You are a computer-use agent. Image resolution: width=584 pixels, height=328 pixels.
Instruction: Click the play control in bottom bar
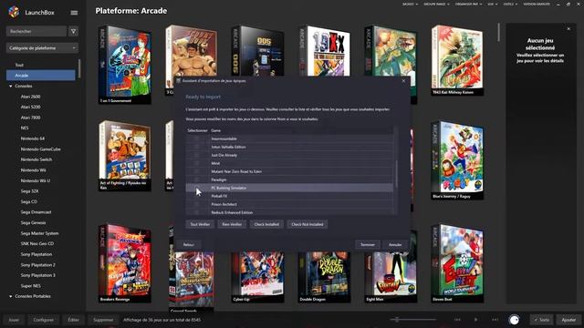coord(475,320)
